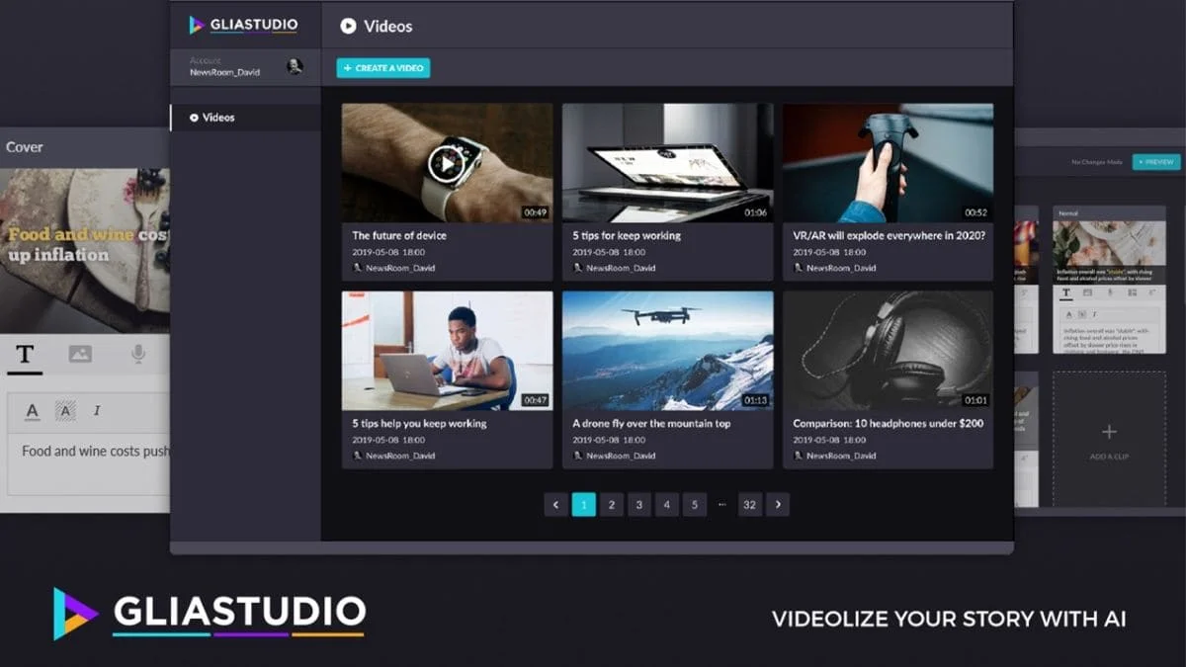Screen dimensions: 1186x667
Task: Open the Image tab icon in Cover panel
Action: (x=80, y=354)
